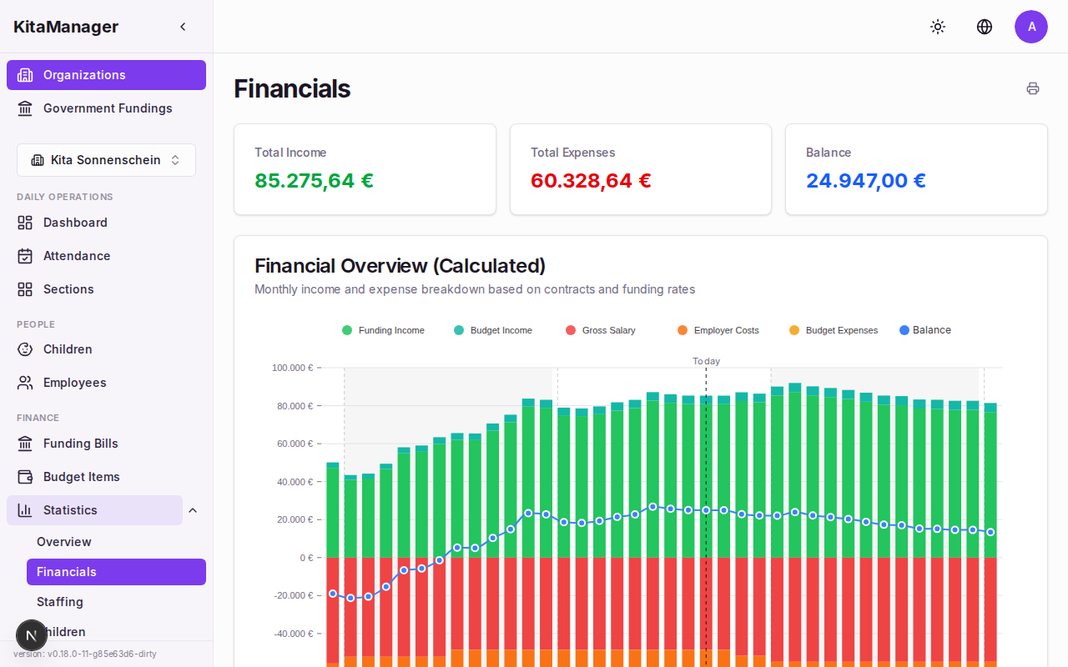Image resolution: width=1068 pixels, height=667 pixels.
Task: Open the Employees page
Action: 73,383
